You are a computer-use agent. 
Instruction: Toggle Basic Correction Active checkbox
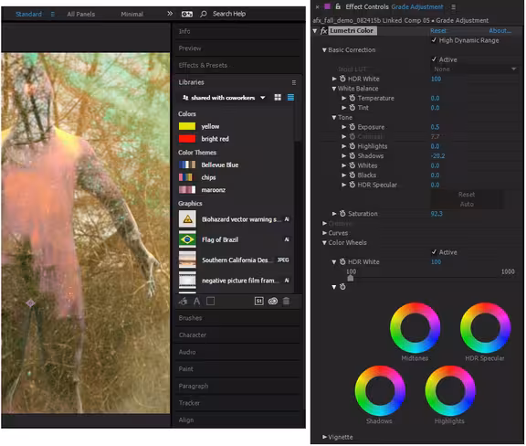point(434,59)
